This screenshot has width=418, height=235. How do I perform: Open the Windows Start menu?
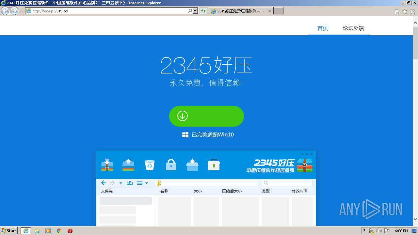click(9, 230)
